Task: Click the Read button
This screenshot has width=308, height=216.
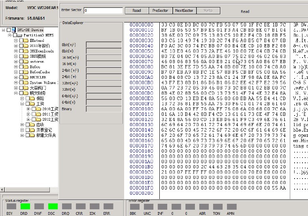Action: coord(137,11)
